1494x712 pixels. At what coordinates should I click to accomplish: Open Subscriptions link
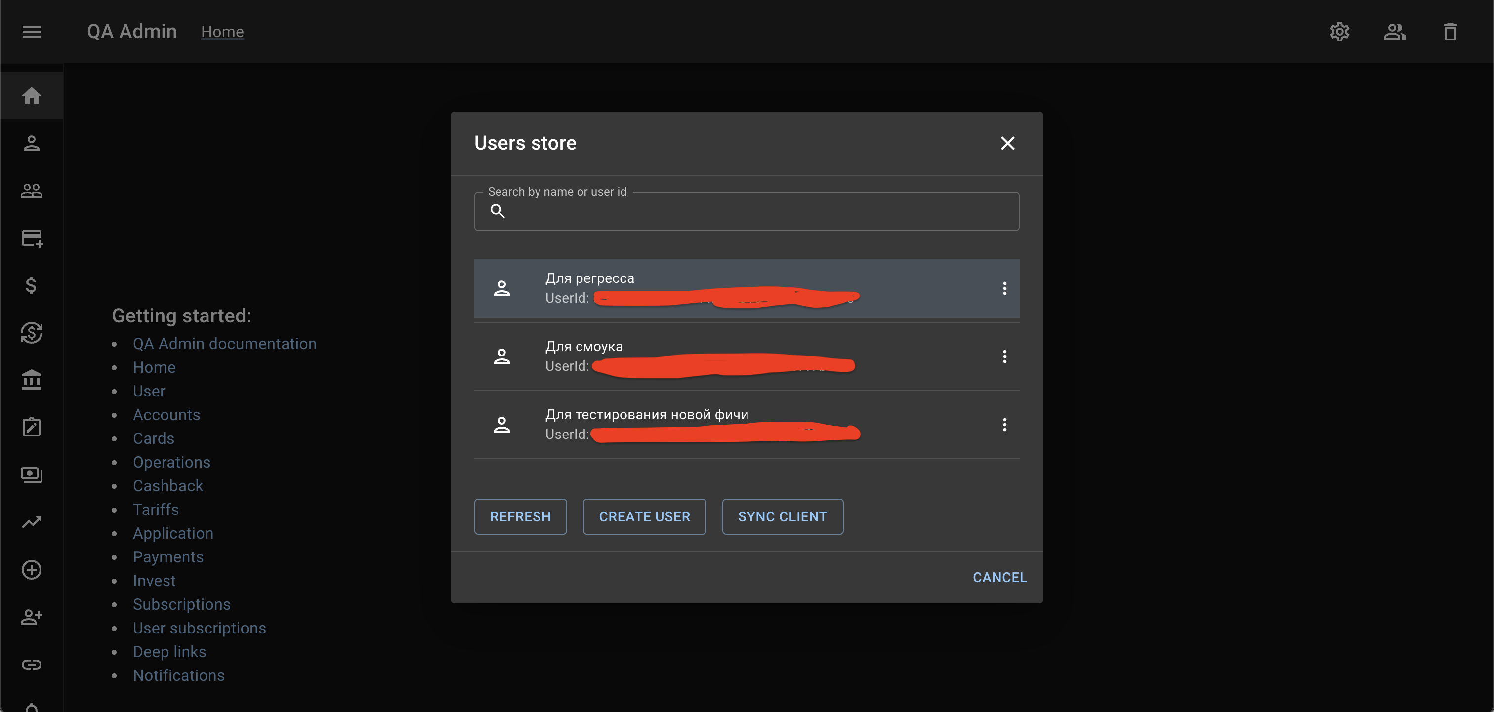181,605
